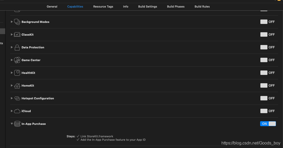
Task: Open the Info tab
Action: (126, 7)
